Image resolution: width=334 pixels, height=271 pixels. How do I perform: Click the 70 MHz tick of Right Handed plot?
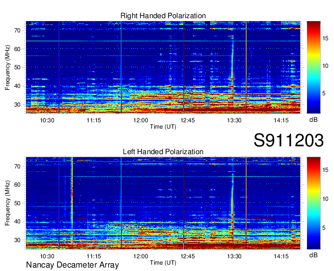pyautogui.click(x=18, y=30)
